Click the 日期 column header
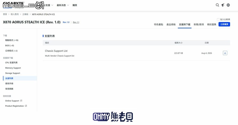The image size is (238, 125). (x=207, y=43)
